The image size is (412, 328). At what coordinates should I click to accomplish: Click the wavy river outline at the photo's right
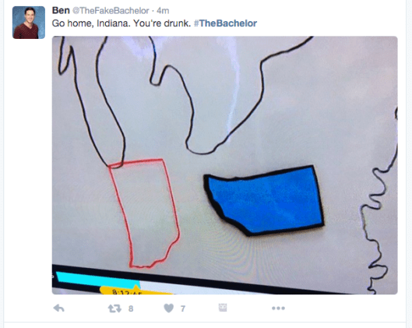[379, 203]
